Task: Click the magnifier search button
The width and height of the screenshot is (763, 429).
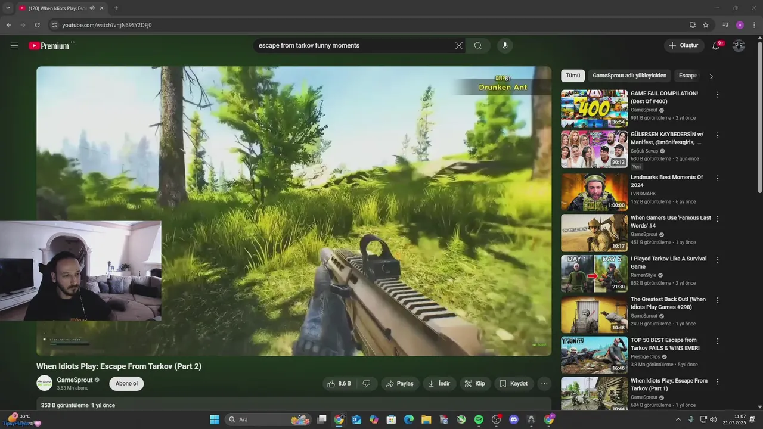Action: coord(478,46)
